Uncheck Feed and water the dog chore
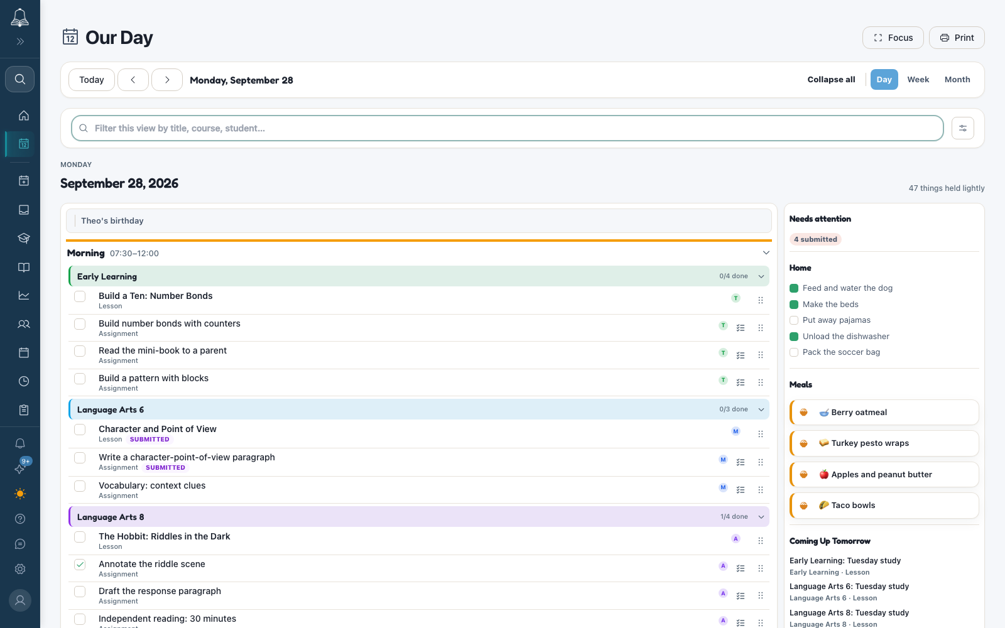Screen dimensions: 1005x628 pyautogui.click(x=794, y=288)
